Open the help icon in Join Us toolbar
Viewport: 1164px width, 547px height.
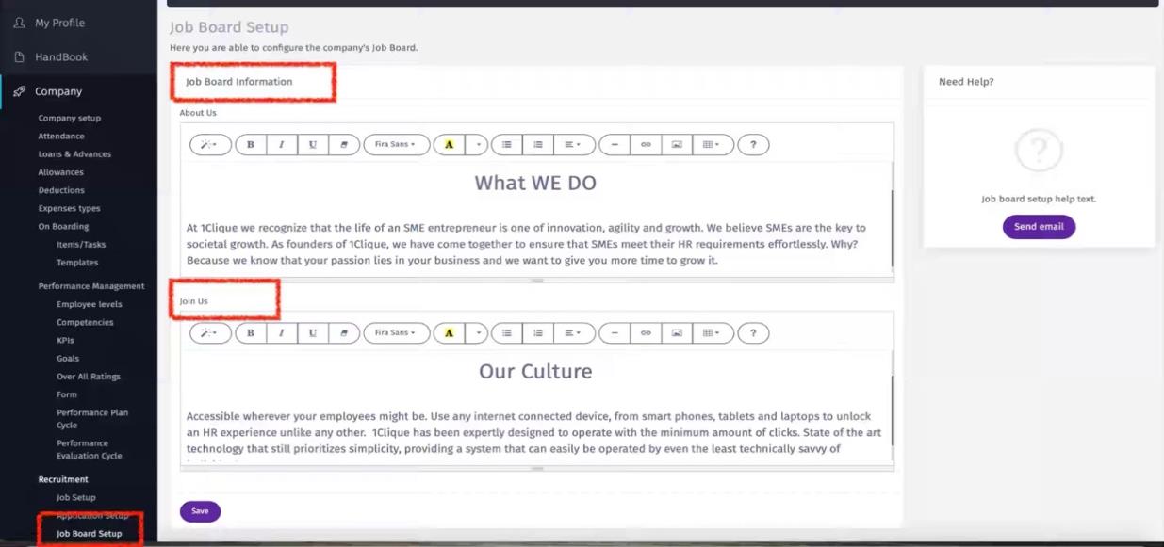753,333
